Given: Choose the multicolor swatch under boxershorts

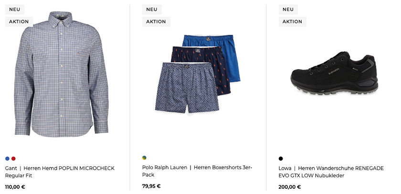Looking at the screenshot, I should tap(144, 158).
